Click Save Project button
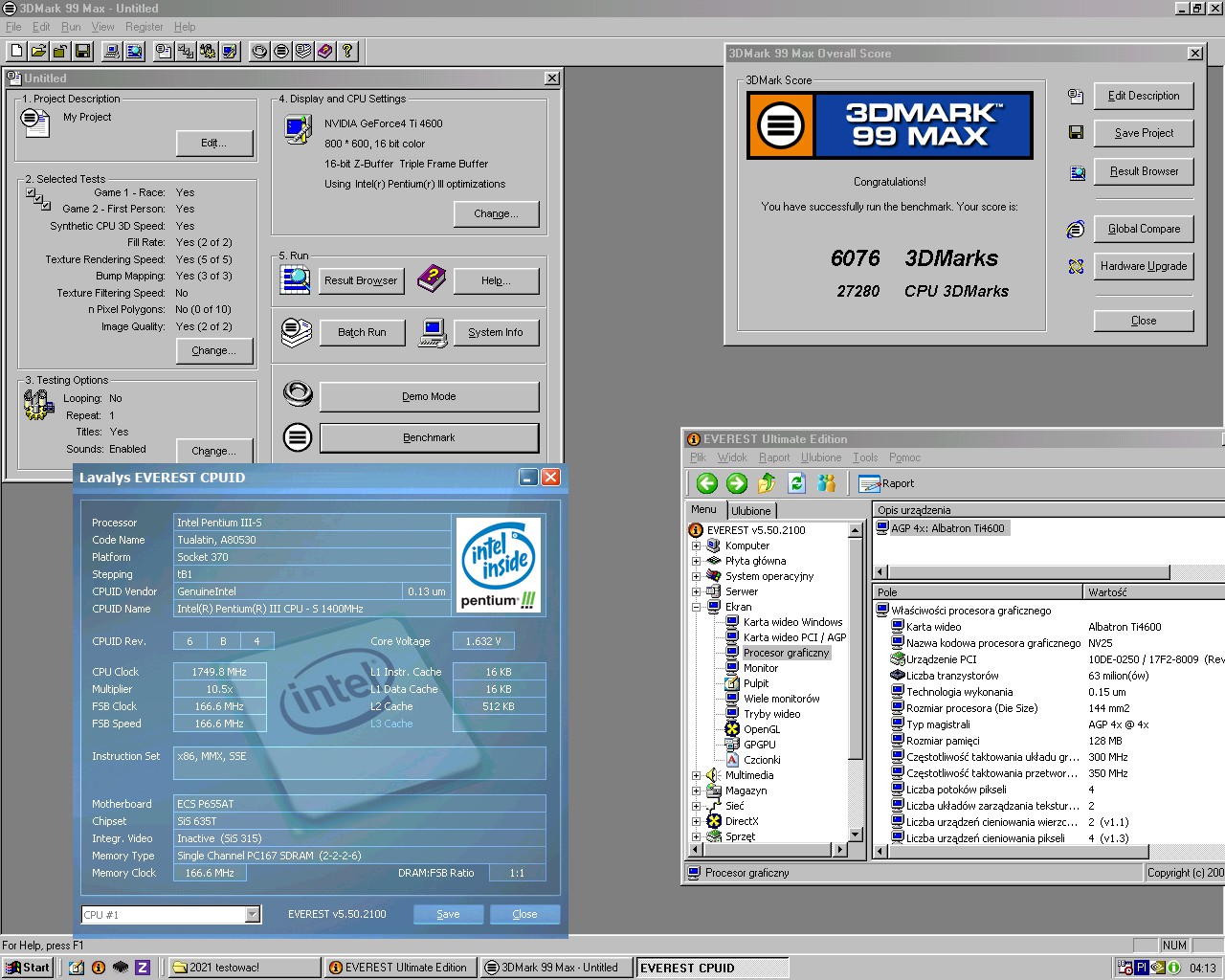This screenshot has width=1225, height=980. click(1144, 133)
